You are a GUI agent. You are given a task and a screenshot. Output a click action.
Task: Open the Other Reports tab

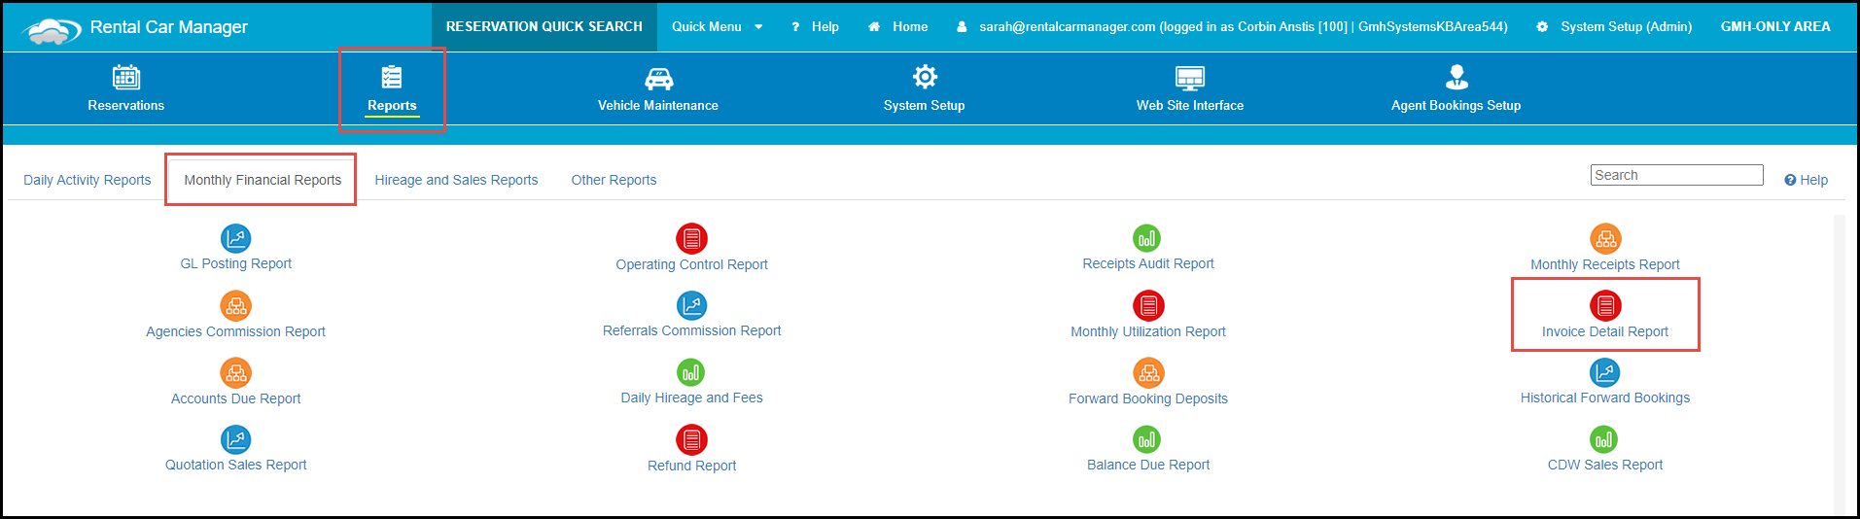point(614,180)
